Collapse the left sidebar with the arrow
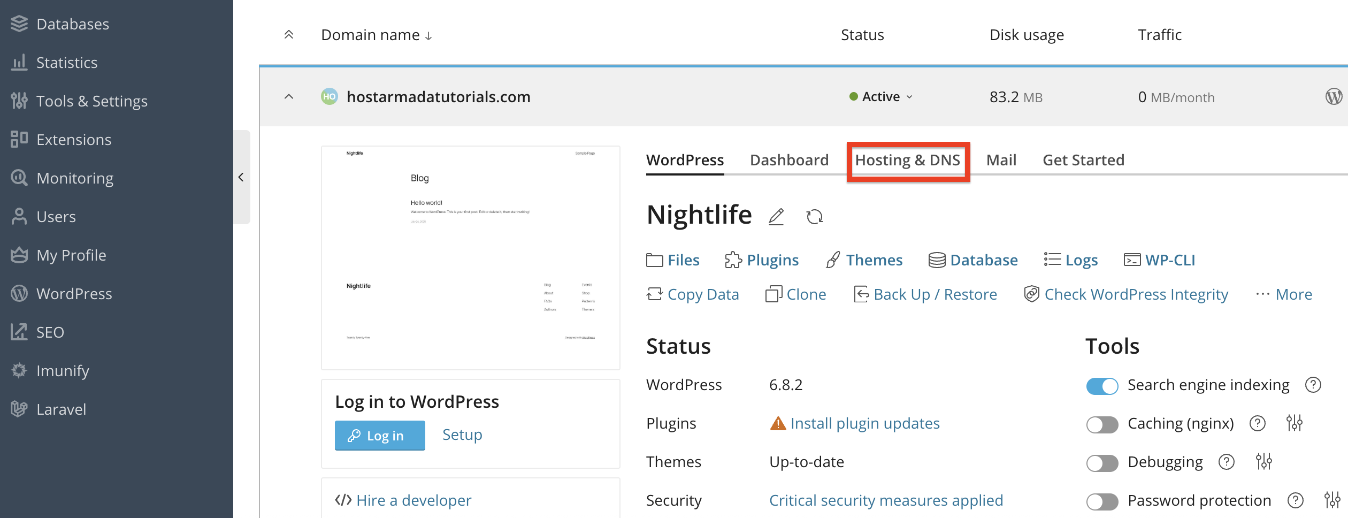Screen dimensions: 1348x518 tap(241, 177)
